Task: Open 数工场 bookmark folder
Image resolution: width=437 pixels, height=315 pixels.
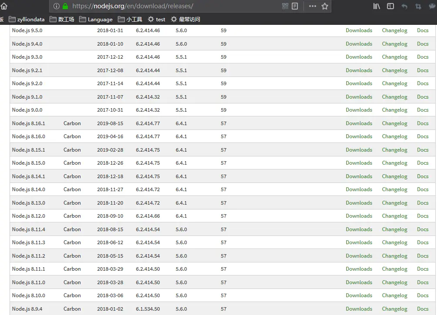Action: (62, 19)
